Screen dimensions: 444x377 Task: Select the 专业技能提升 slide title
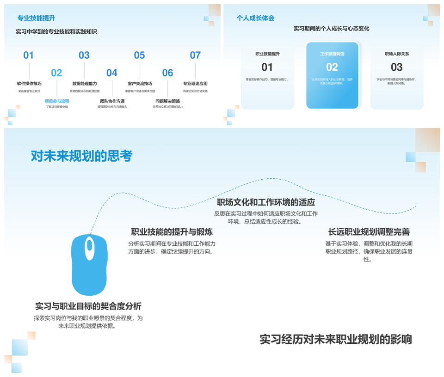(36, 18)
